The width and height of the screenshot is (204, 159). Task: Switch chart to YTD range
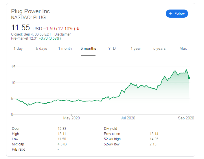coord(112,48)
